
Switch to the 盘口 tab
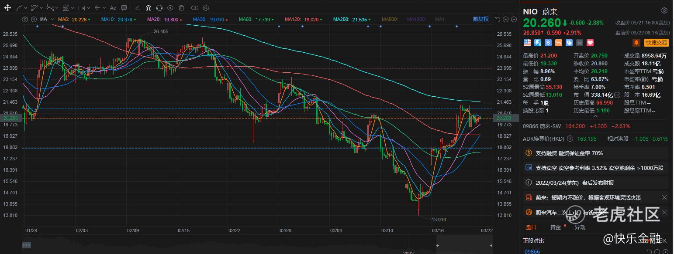click(x=531, y=227)
